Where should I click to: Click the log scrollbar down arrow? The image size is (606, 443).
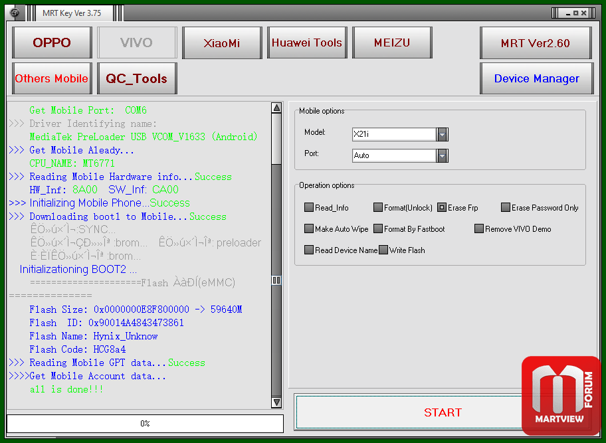(x=276, y=402)
